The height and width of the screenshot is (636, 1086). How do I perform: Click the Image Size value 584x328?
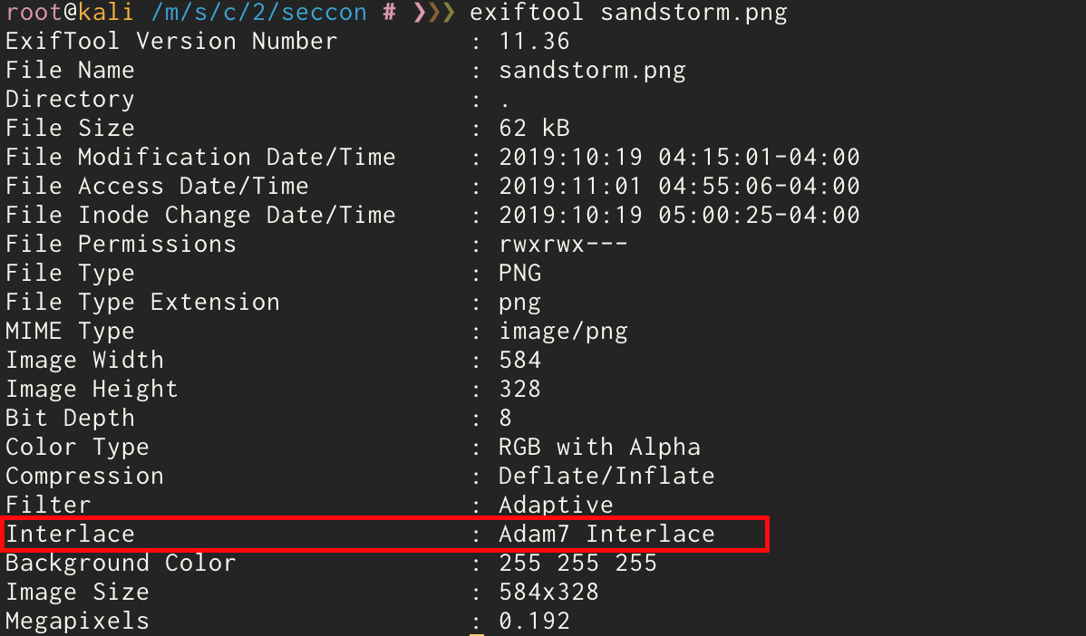click(x=548, y=592)
